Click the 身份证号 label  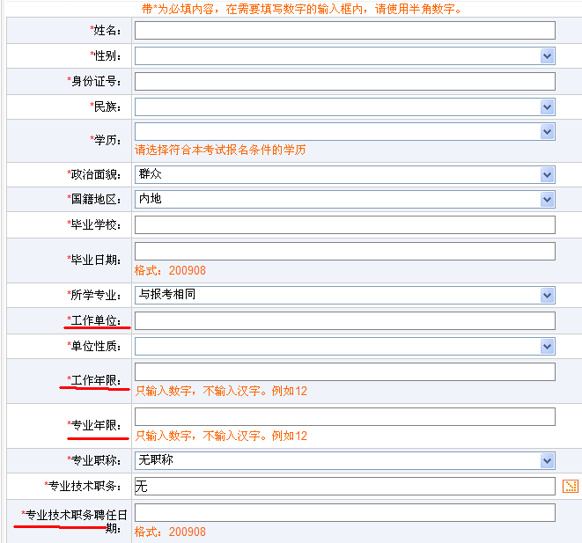pyautogui.click(x=94, y=81)
